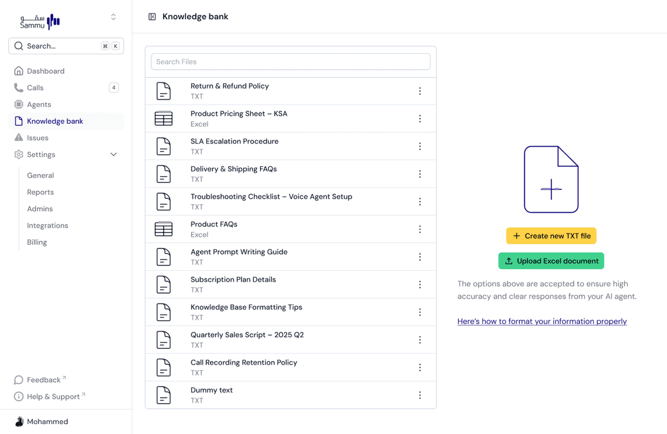Open the three-dot menu for SLA Escalation Procedure
The image size is (667, 434).
[x=420, y=147]
